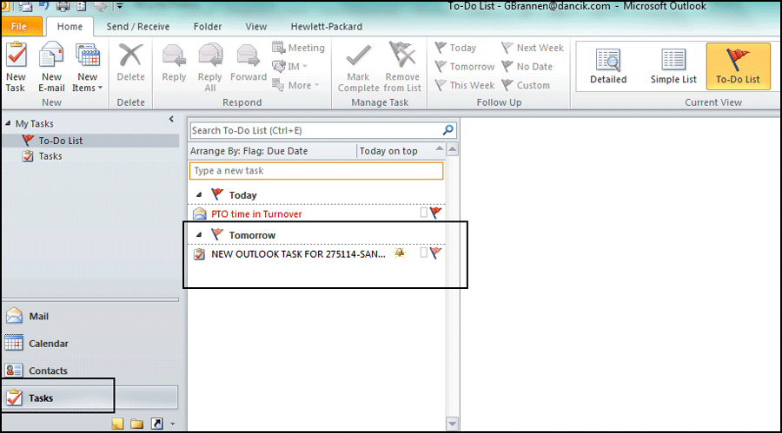The height and width of the screenshot is (433, 782).
Task: Open the File tab
Action: coord(19,26)
